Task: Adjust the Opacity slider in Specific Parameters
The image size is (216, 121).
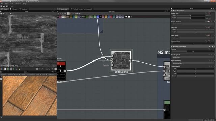Action: [x=193, y=51]
